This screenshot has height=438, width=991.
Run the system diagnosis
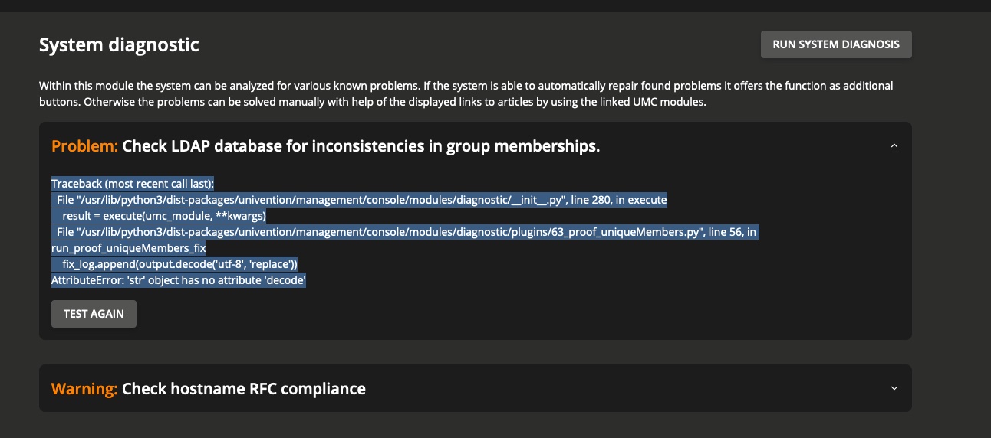pyautogui.click(x=835, y=44)
